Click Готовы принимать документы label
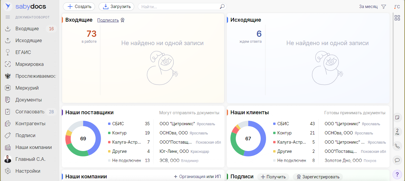405x181 pixels. click(355, 113)
